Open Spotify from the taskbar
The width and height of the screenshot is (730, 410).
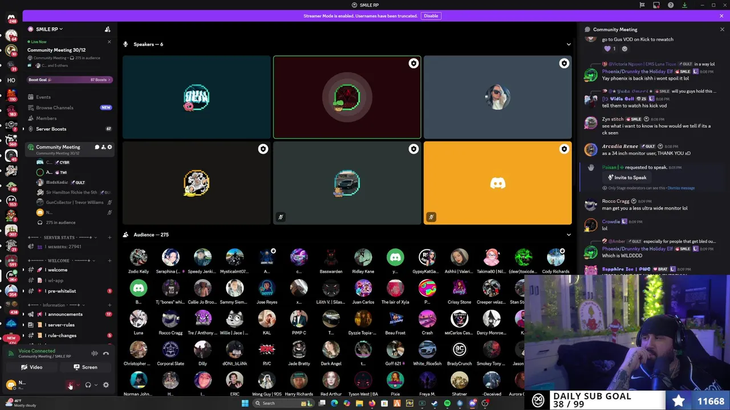coord(447,403)
